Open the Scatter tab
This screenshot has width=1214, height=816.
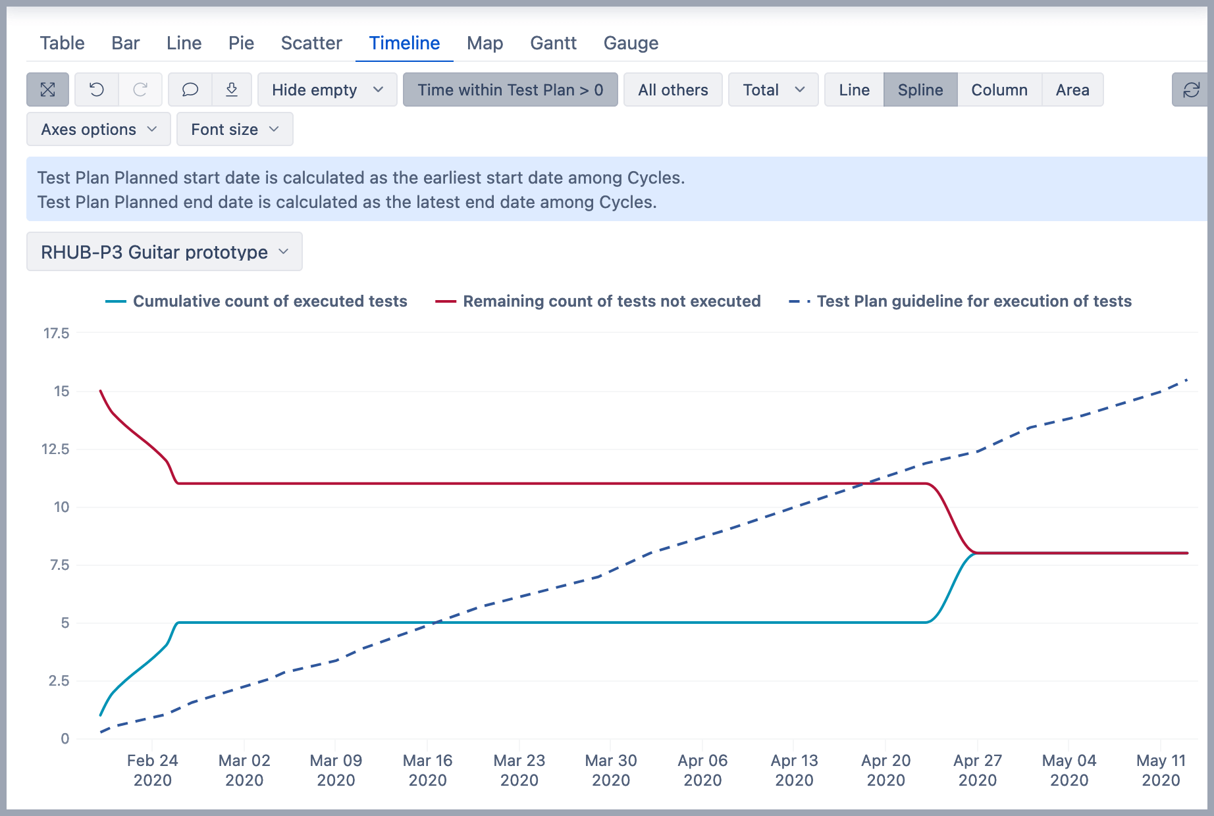311,43
